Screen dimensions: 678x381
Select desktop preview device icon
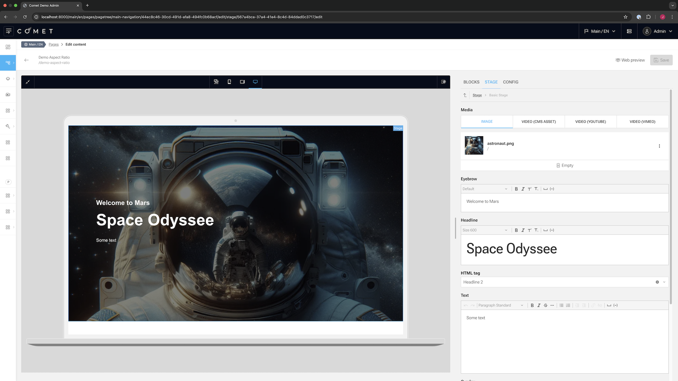coord(255,82)
